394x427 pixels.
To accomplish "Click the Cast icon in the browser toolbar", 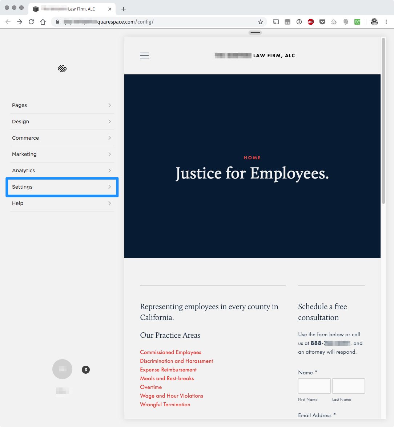I will point(276,22).
